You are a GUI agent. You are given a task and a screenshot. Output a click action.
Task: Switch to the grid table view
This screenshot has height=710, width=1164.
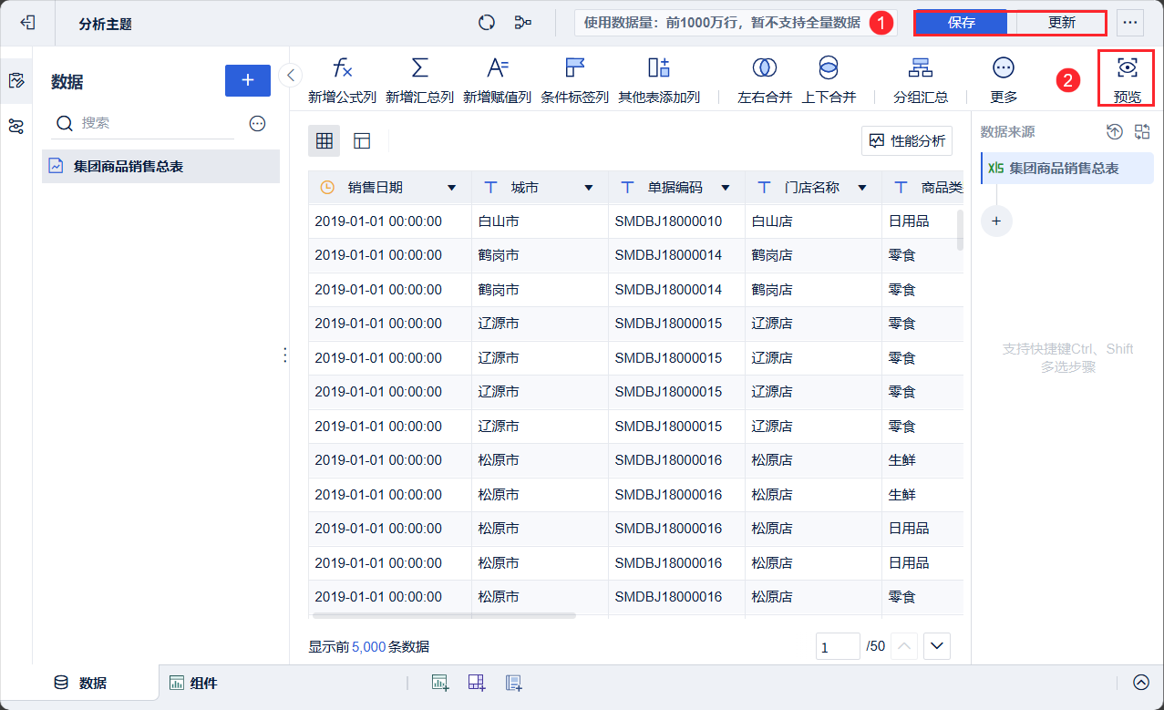tap(324, 140)
